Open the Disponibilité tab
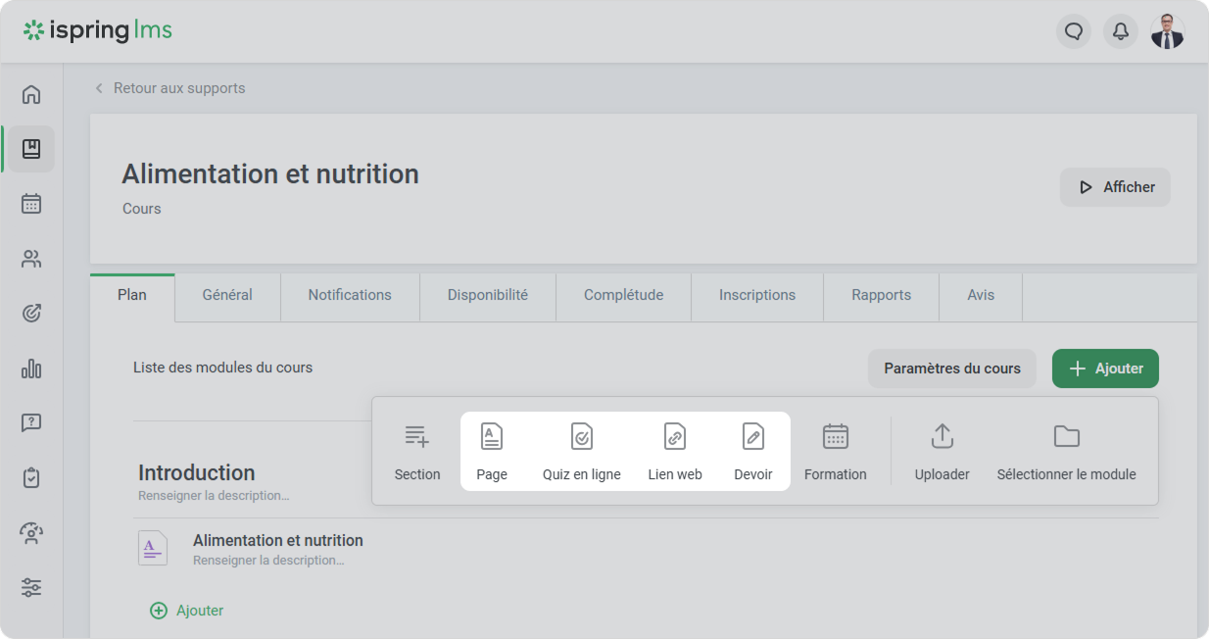The image size is (1209, 639). click(x=487, y=295)
